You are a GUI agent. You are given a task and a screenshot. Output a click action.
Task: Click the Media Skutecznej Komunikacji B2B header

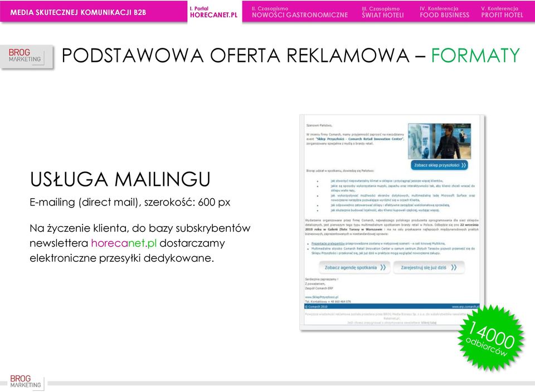click(x=78, y=12)
